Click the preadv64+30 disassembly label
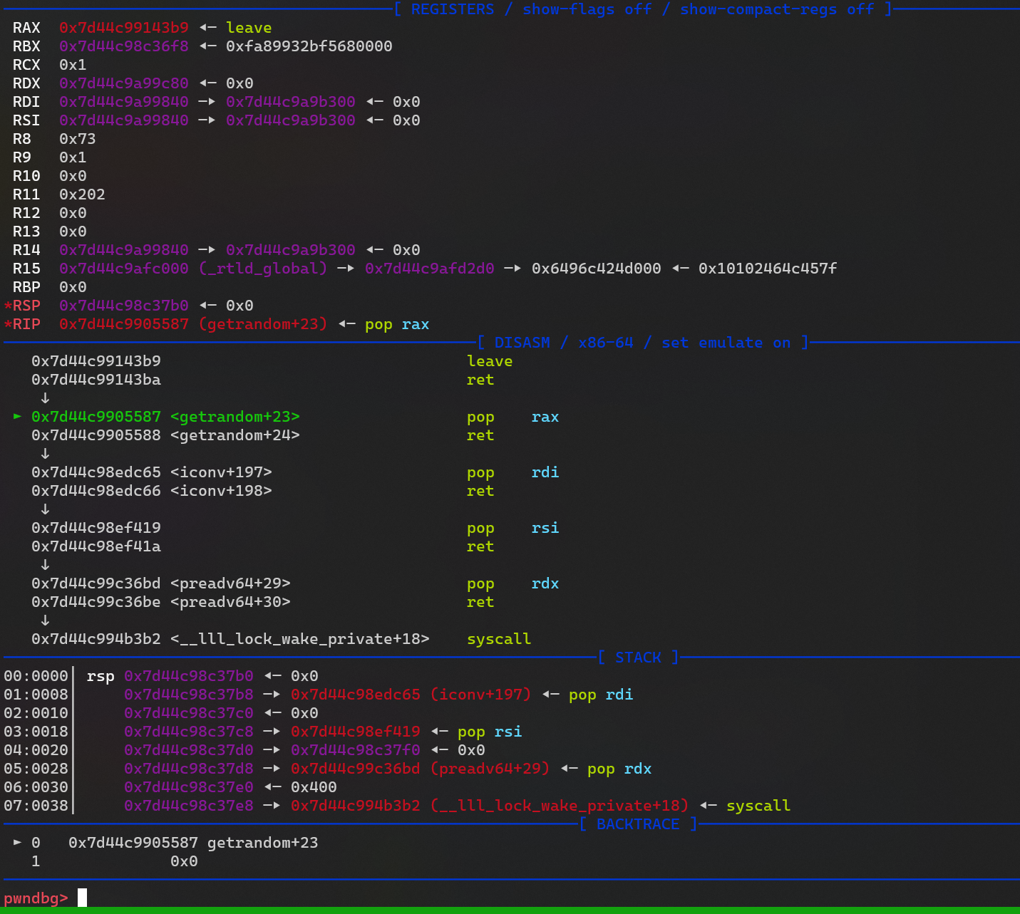This screenshot has height=914, width=1020. point(230,602)
